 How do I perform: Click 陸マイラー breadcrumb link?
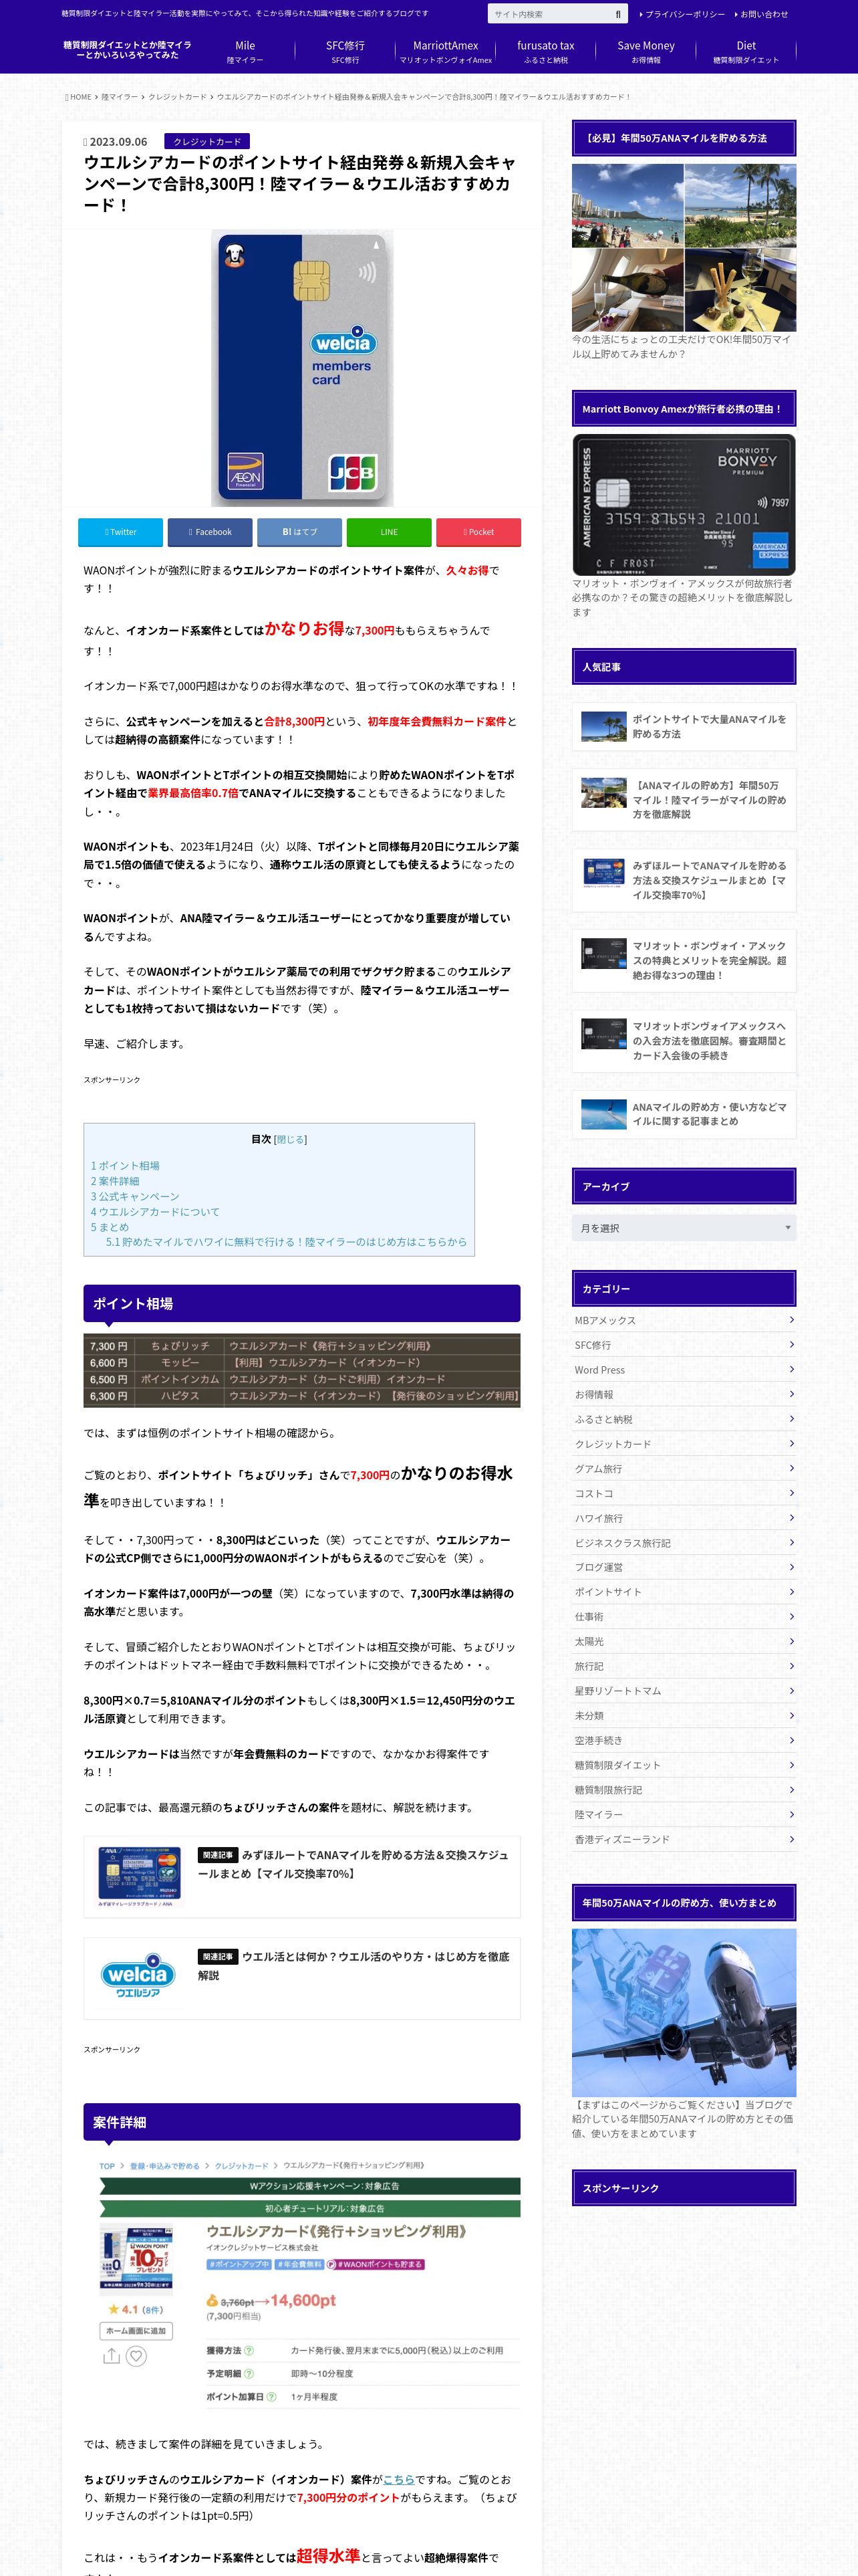pyautogui.click(x=120, y=97)
